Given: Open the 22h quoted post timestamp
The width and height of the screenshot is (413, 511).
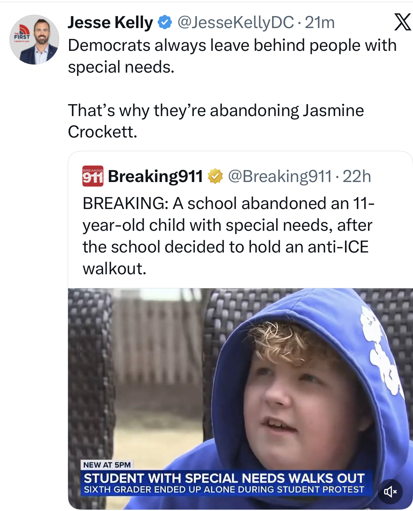Looking at the screenshot, I should pos(357,176).
